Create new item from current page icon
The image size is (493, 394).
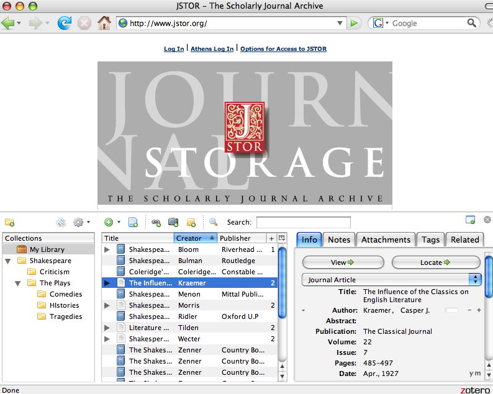pyautogui.click(x=133, y=222)
